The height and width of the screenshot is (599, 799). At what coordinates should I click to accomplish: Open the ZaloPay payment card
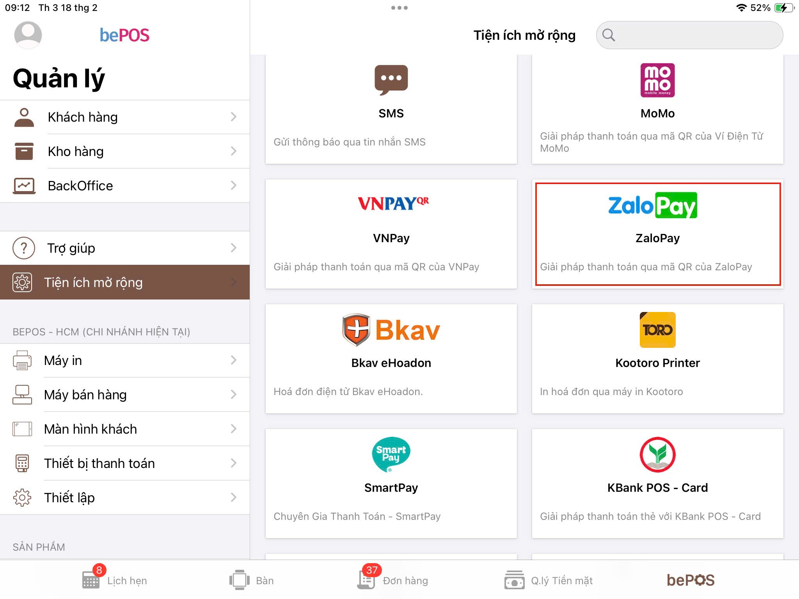[657, 234]
